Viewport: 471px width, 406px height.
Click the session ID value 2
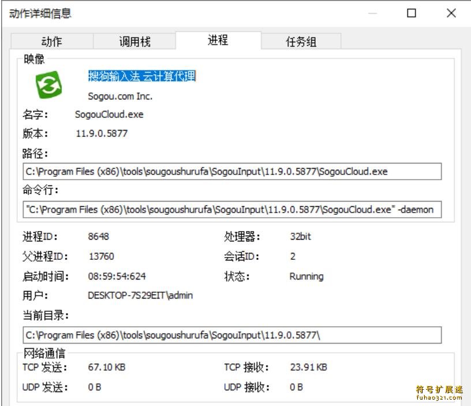(293, 256)
